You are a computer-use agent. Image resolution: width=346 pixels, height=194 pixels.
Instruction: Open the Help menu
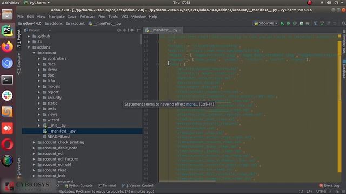tap(153, 17)
